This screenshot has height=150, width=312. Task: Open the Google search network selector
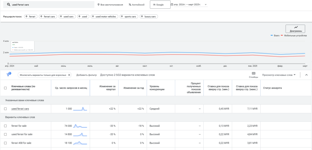[x=160, y=5]
